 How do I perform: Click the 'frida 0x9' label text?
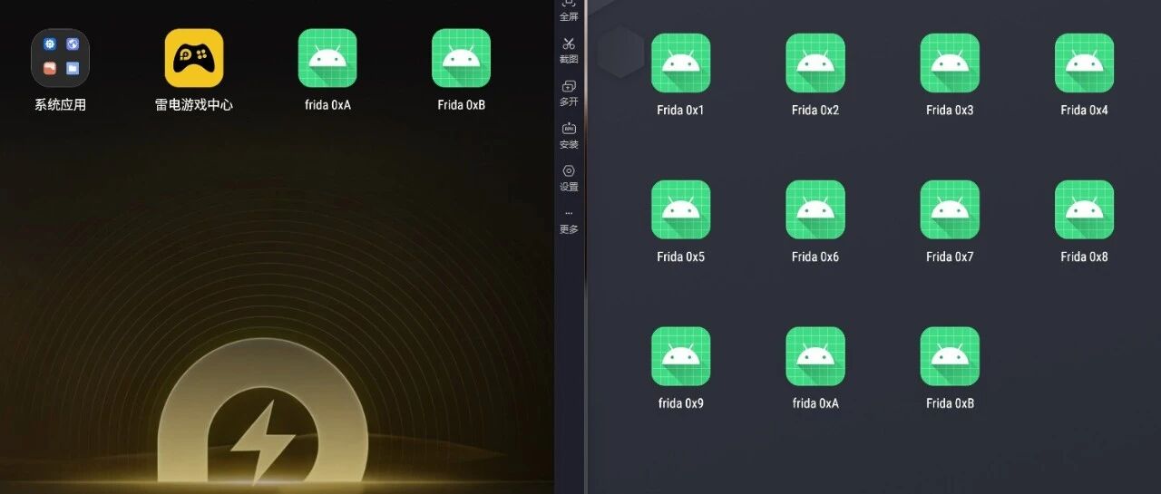(x=680, y=404)
